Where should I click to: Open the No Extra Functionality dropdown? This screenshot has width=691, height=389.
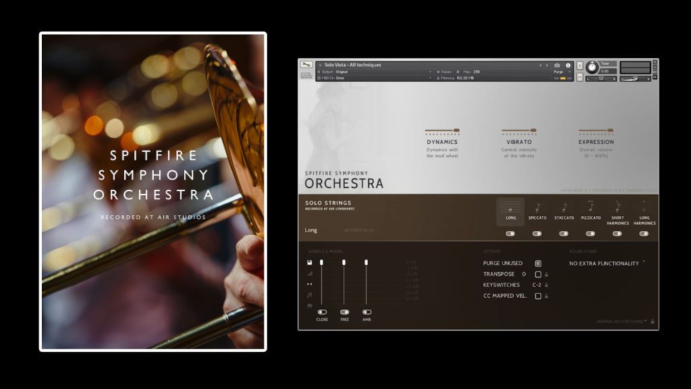[607, 263]
